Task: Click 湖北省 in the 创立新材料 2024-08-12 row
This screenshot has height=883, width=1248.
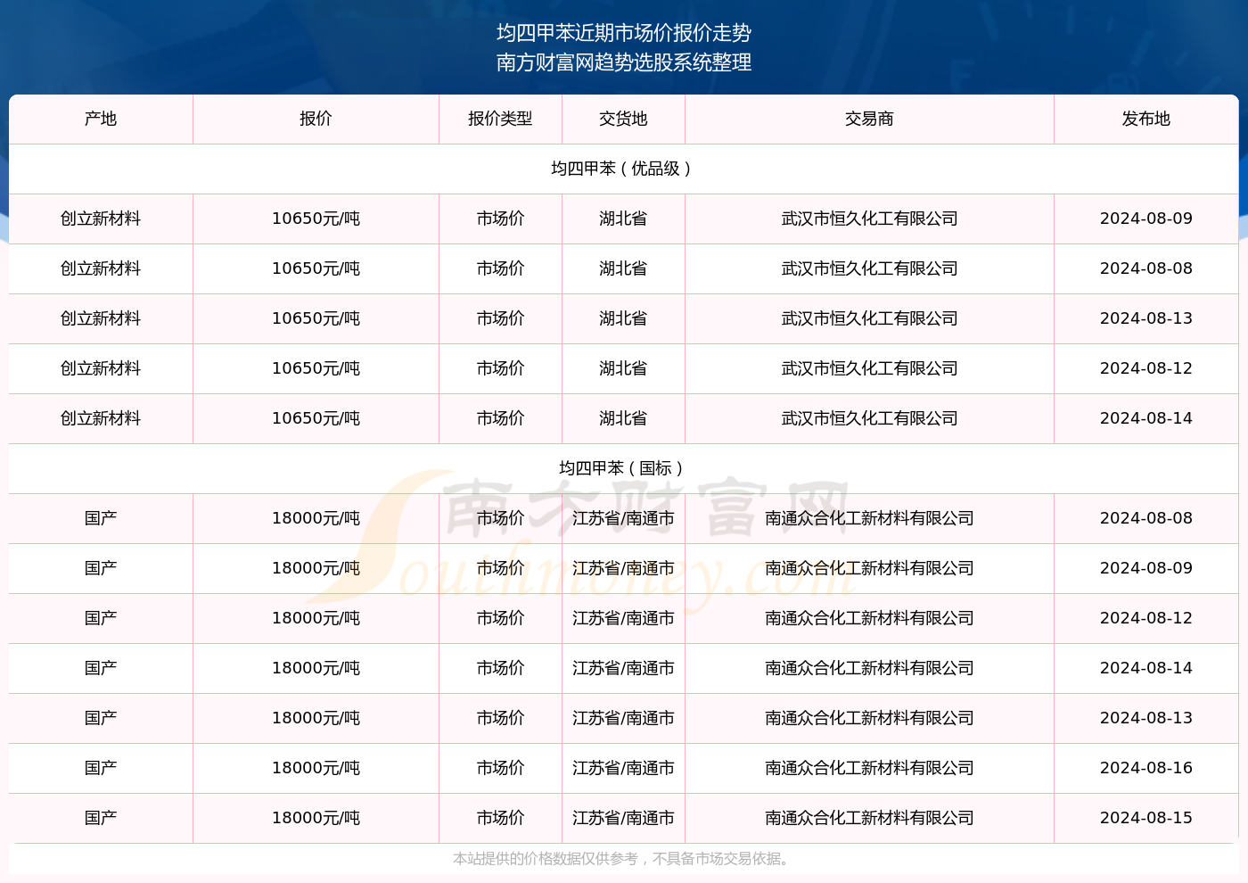Action: click(x=623, y=368)
